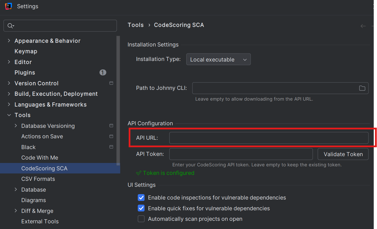The height and width of the screenshot is (229, 377).
Task: Click the IntelliJ IDEA logo icon
Action: coord(9,6)
